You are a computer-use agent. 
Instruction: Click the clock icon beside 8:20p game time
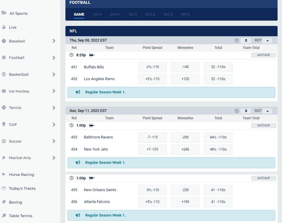coord(71,55)
